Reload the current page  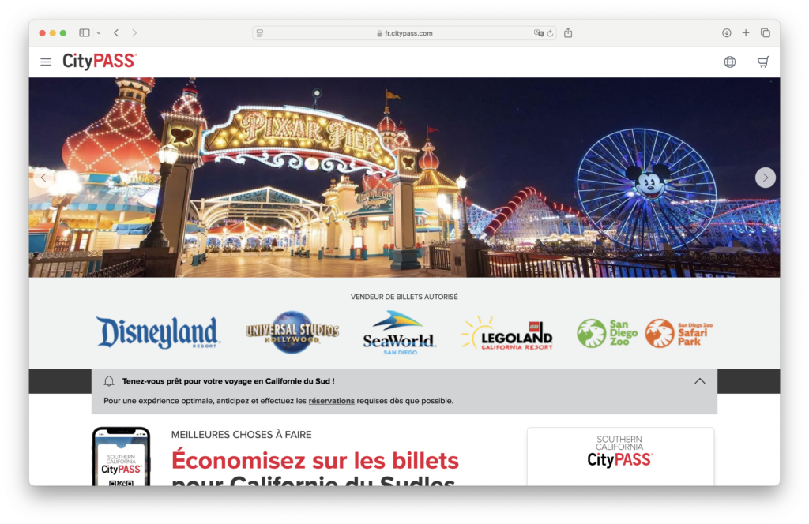point(550,33)
